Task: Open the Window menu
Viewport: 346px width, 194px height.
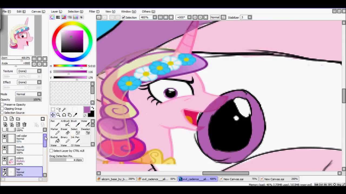Action: (128, 12)
